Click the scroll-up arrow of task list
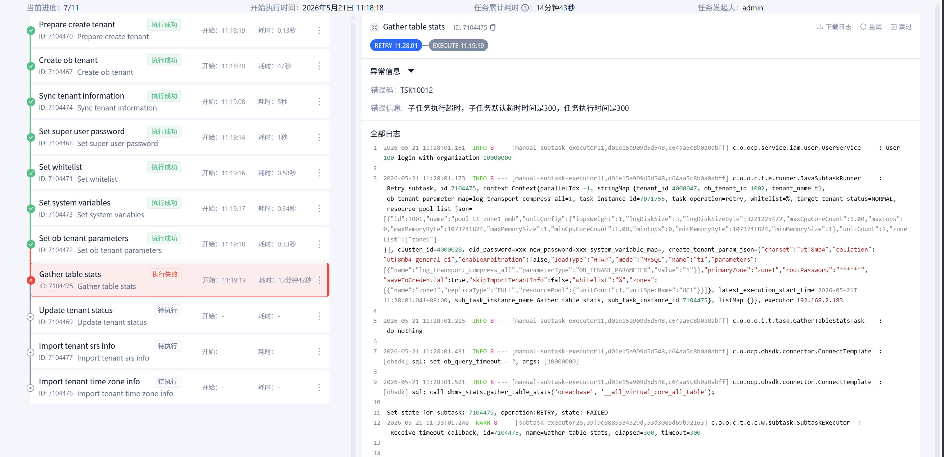The image size is (944, 457). 352,17
